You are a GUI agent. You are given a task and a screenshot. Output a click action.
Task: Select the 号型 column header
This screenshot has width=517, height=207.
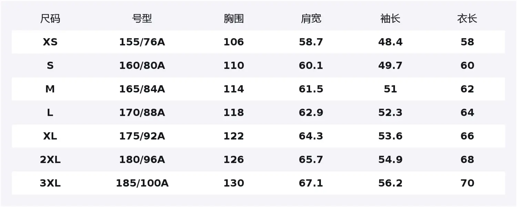click(142, 19)
